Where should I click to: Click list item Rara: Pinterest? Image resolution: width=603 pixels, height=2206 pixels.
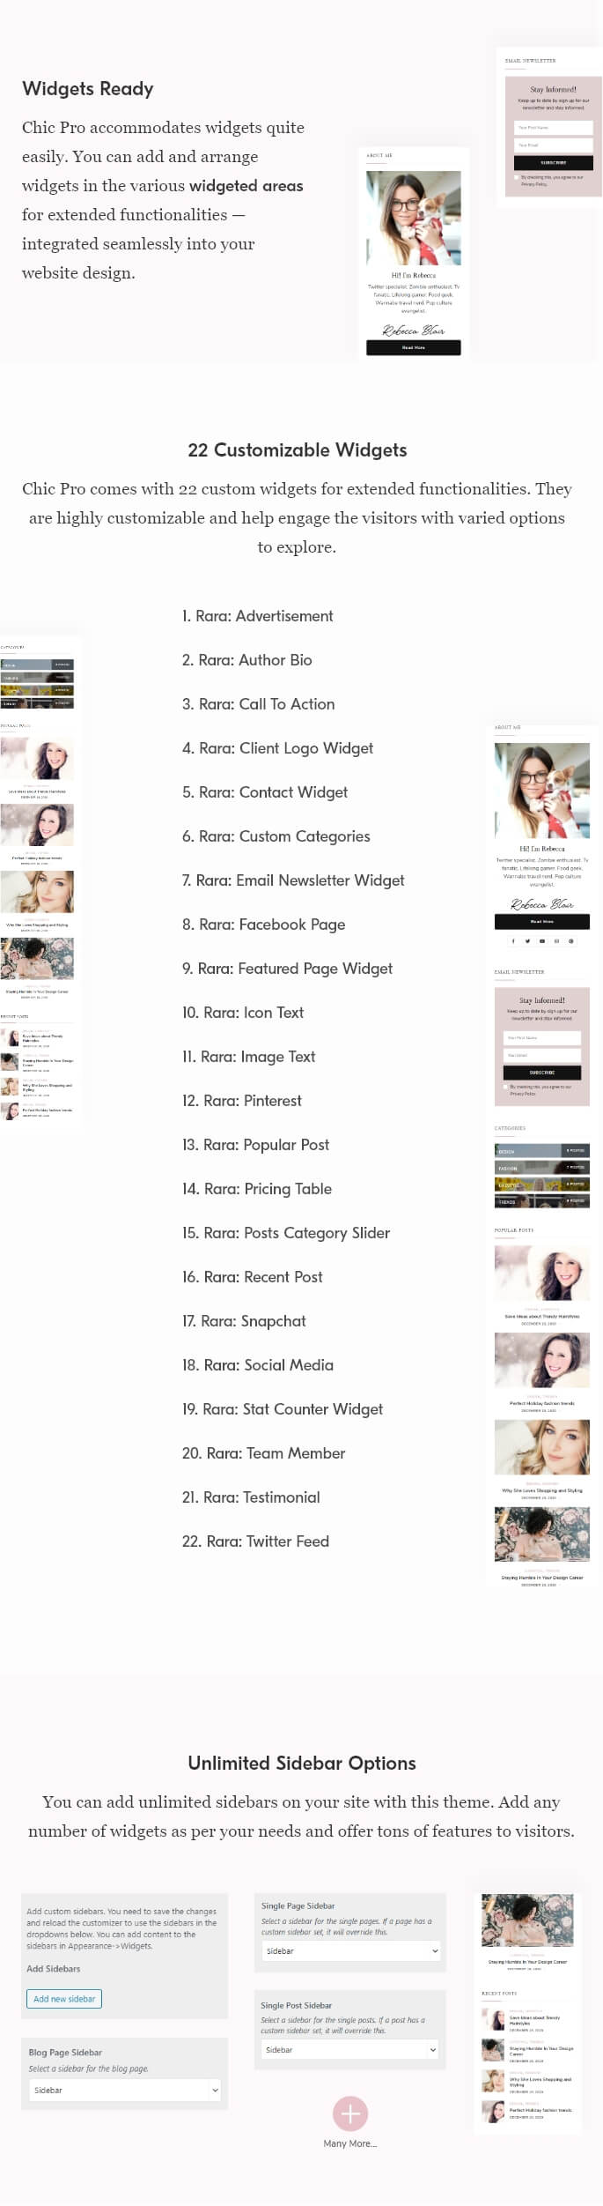click(x=241, y=1101)
